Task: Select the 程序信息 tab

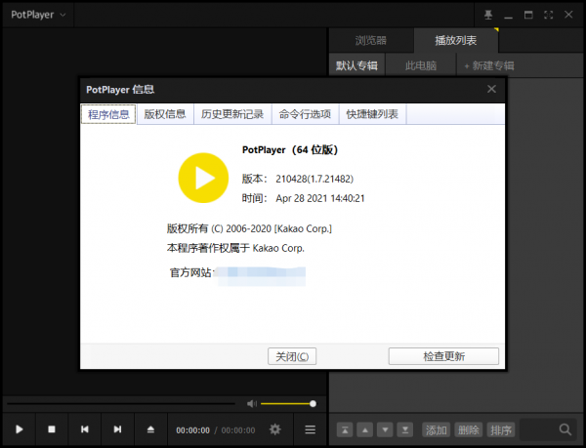Action: point(108,114)
